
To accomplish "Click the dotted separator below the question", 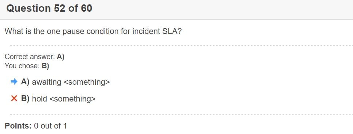I will coord(182,45).
